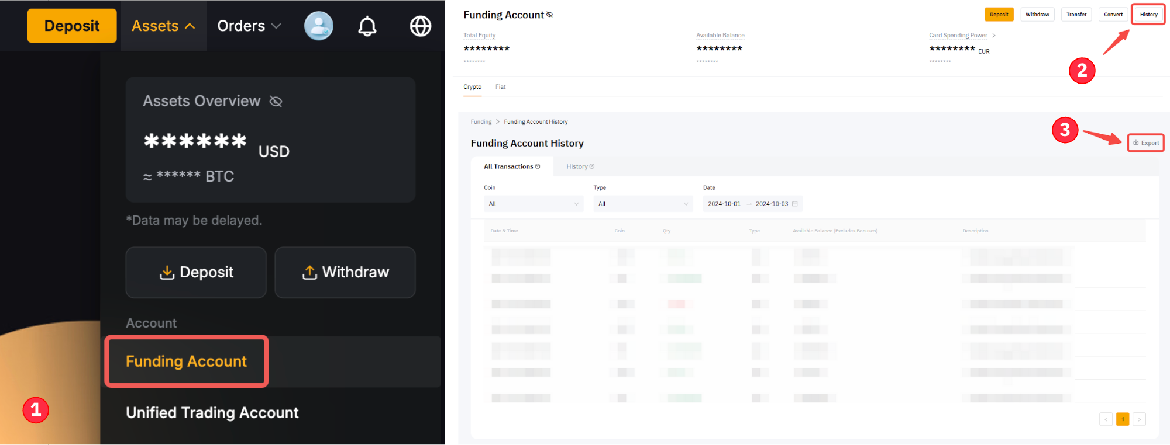Expand the Type filter dropdown

(642, 204)
